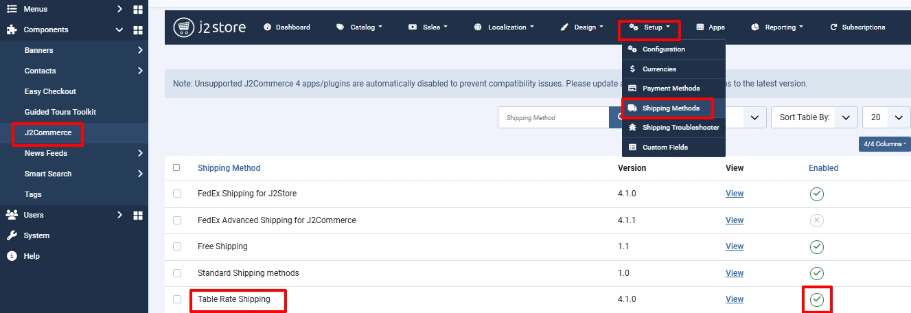
Task: Click View link for FedEx Advanced Shipping
Action: [735, 220]
